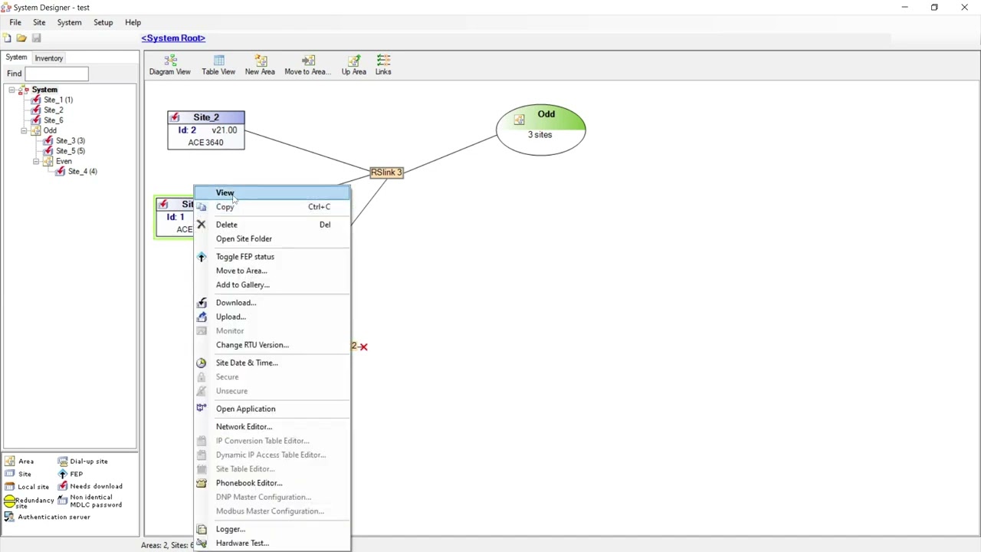Choose Move to Area... in the context menu
This screenshot has height=552, width=981.
(272, 271)
